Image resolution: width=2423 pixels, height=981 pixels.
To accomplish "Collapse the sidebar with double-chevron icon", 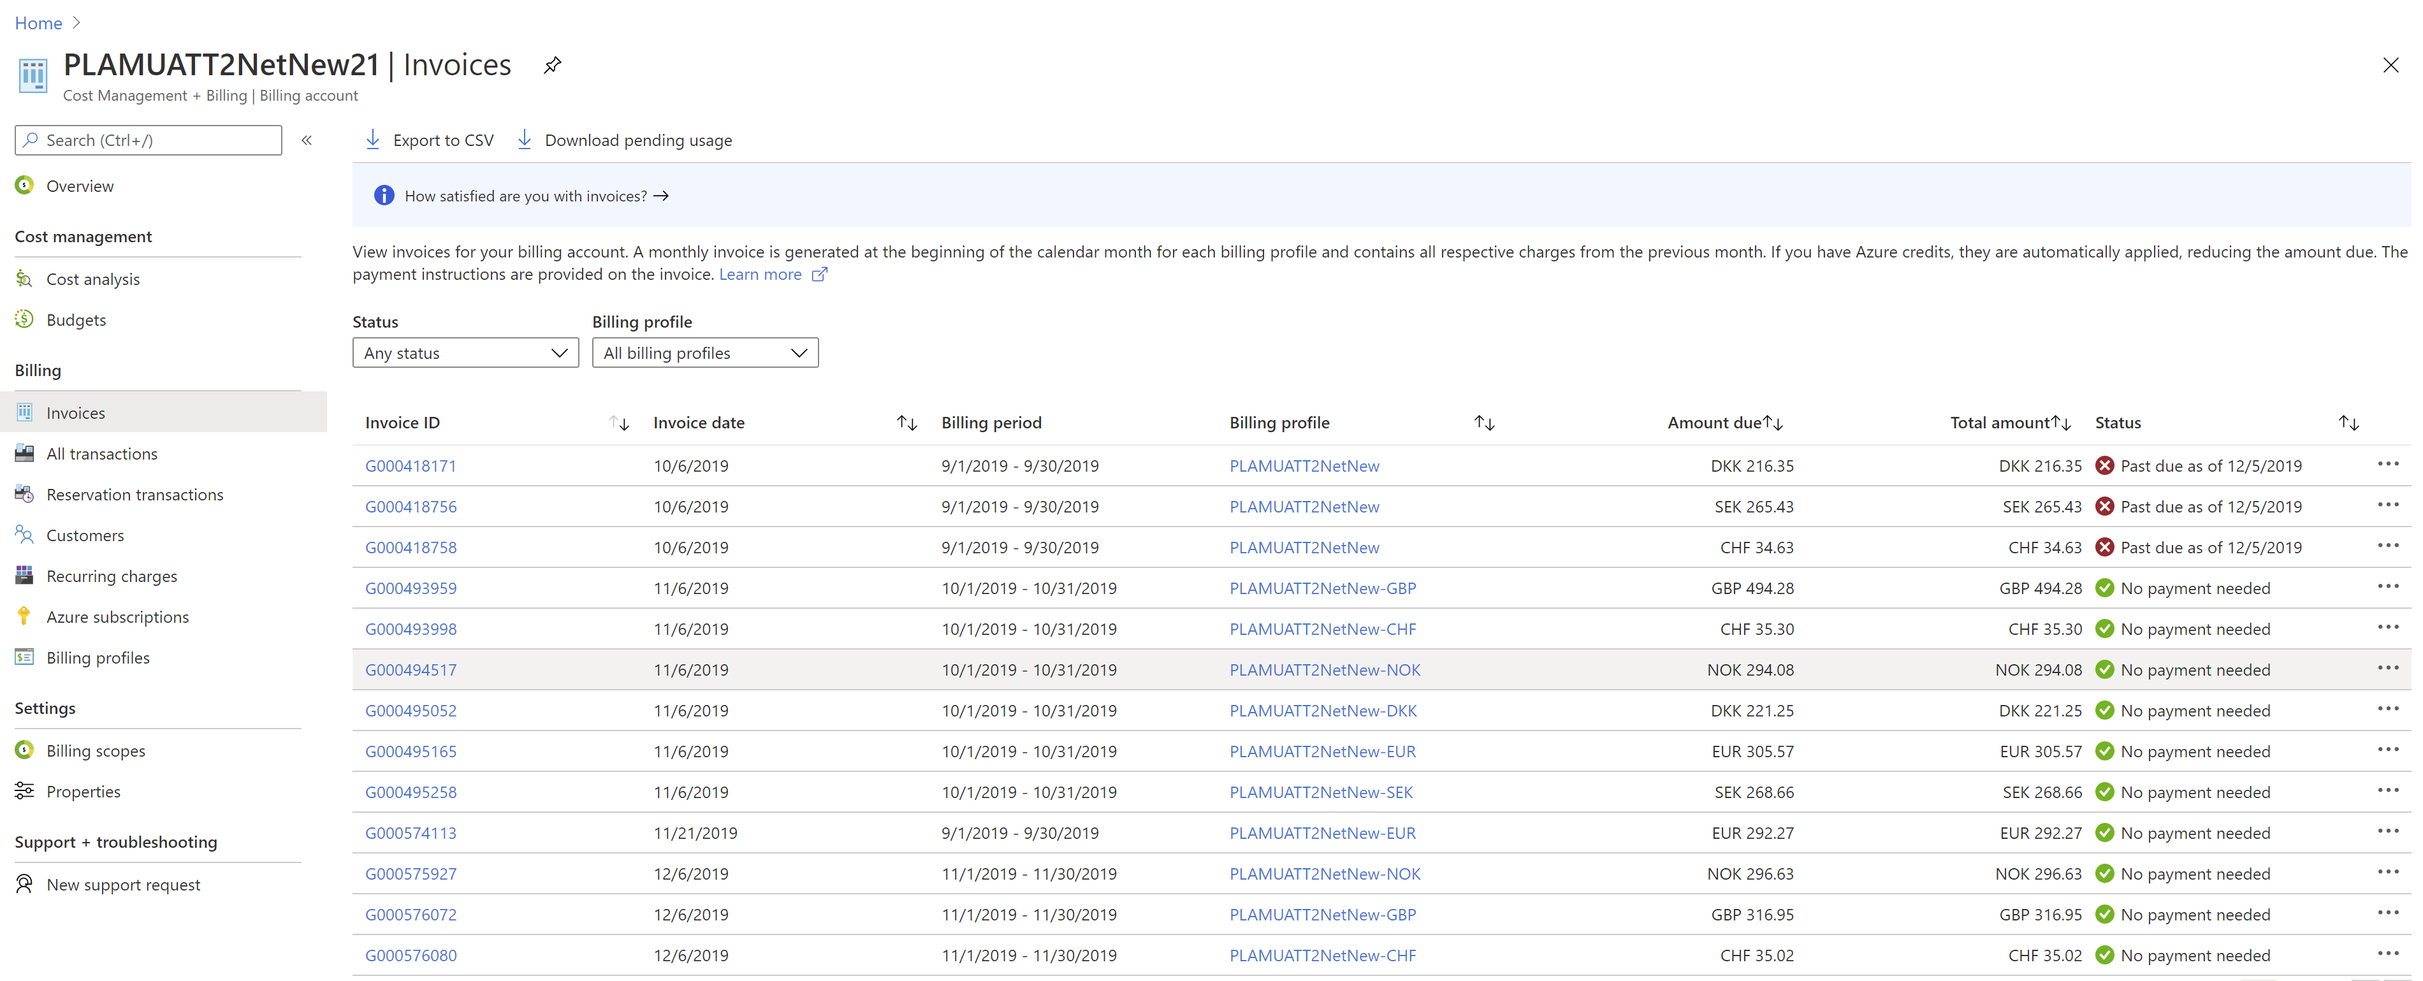I will point(307,140).
